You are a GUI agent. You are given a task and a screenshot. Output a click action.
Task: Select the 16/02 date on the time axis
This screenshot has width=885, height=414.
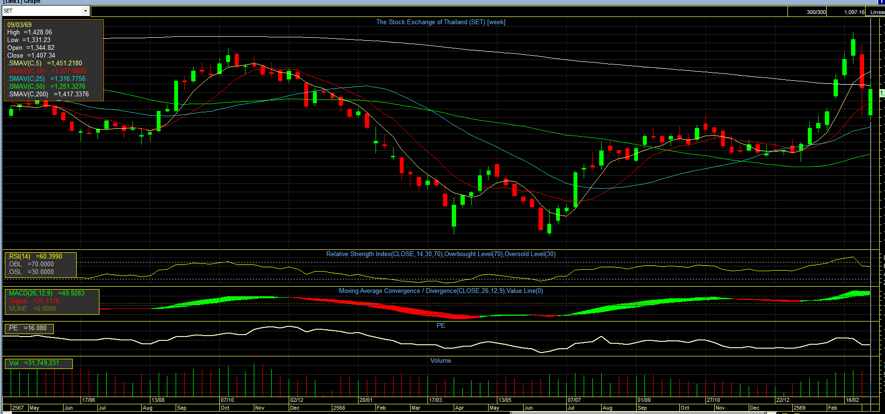click(852, 400)
